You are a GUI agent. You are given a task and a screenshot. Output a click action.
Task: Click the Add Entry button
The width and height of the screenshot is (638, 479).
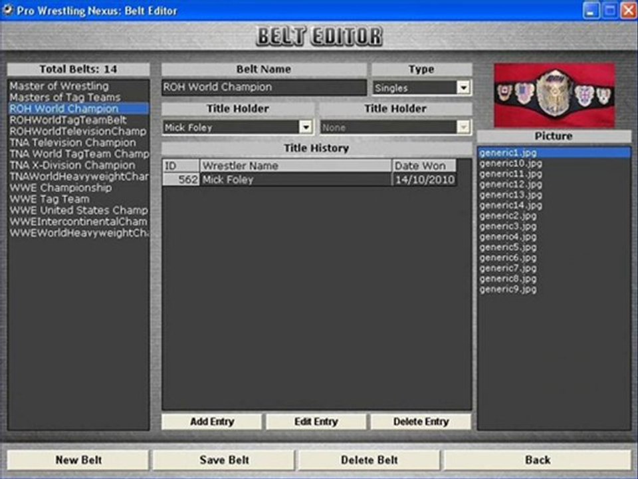pos(211,422)
